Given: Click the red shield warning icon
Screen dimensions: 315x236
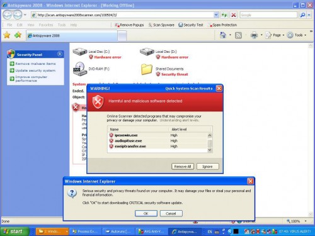Looking at the screenshot, I should [x=98, y=102].
